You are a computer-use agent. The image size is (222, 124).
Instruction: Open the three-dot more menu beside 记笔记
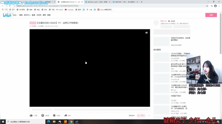click(149, 115)
